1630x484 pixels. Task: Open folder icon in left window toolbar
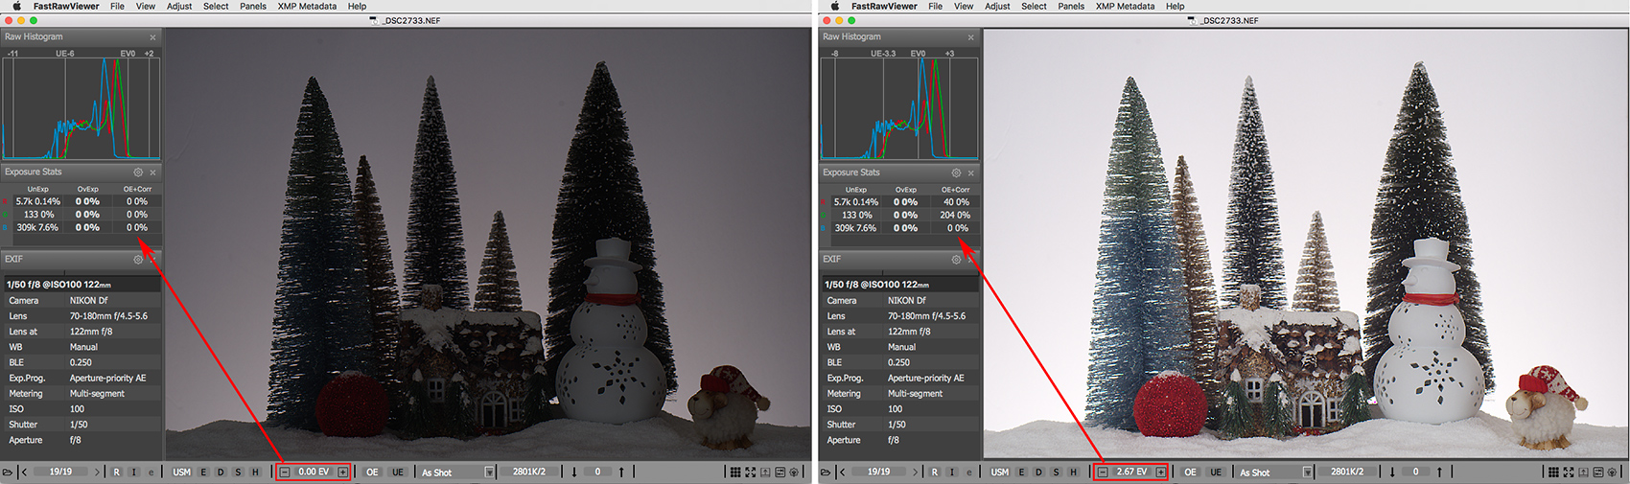click(x=8, y=472)
